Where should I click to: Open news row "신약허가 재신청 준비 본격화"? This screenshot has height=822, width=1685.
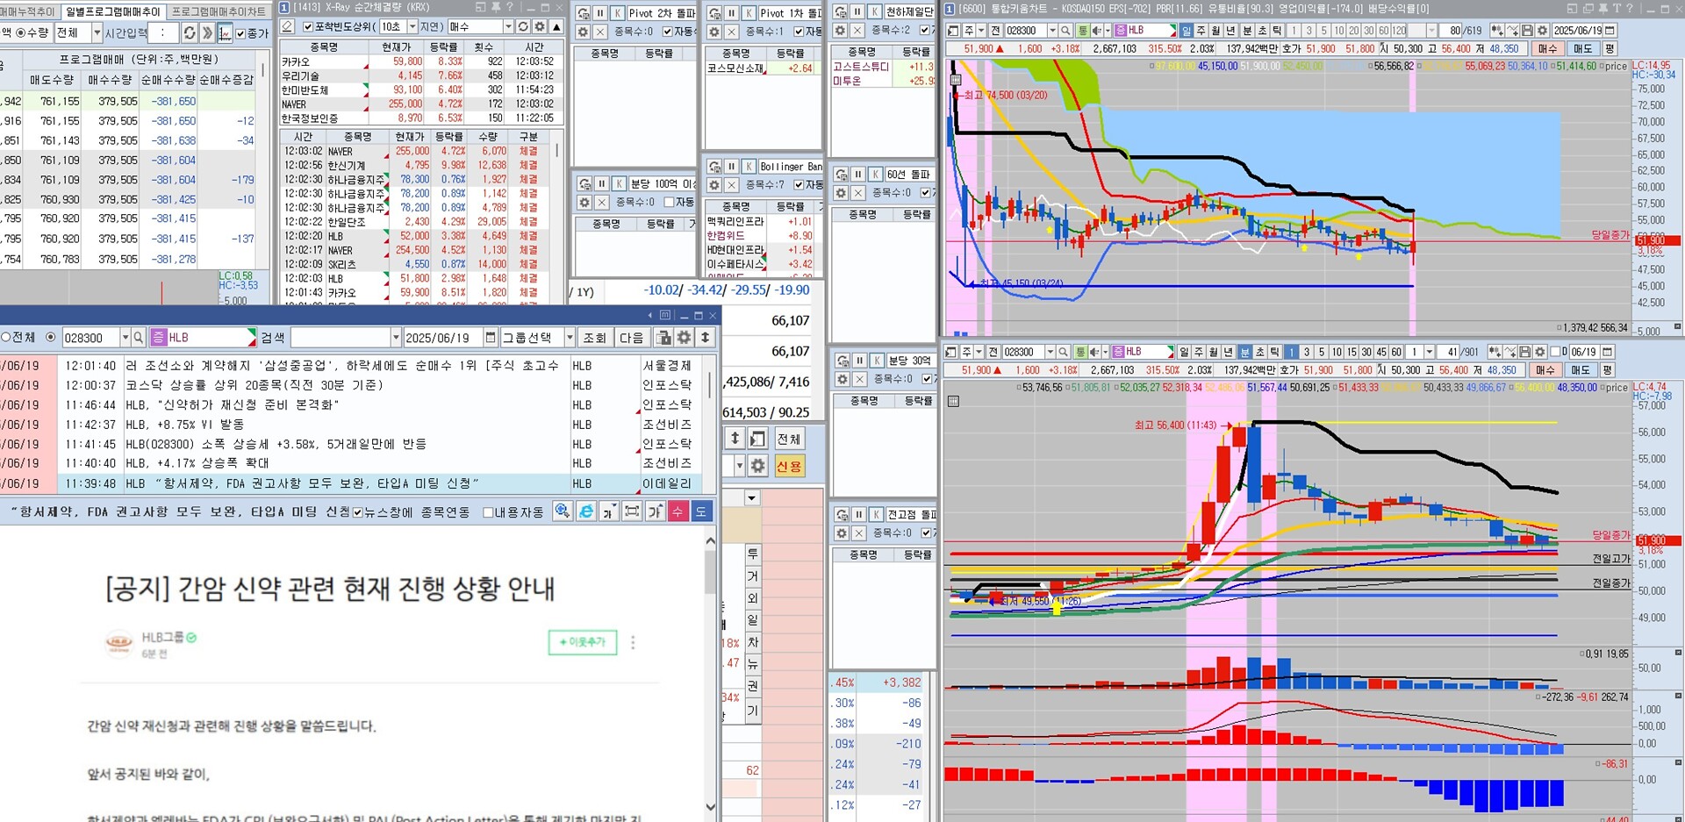pyautogui.click(x=232, y=405)
